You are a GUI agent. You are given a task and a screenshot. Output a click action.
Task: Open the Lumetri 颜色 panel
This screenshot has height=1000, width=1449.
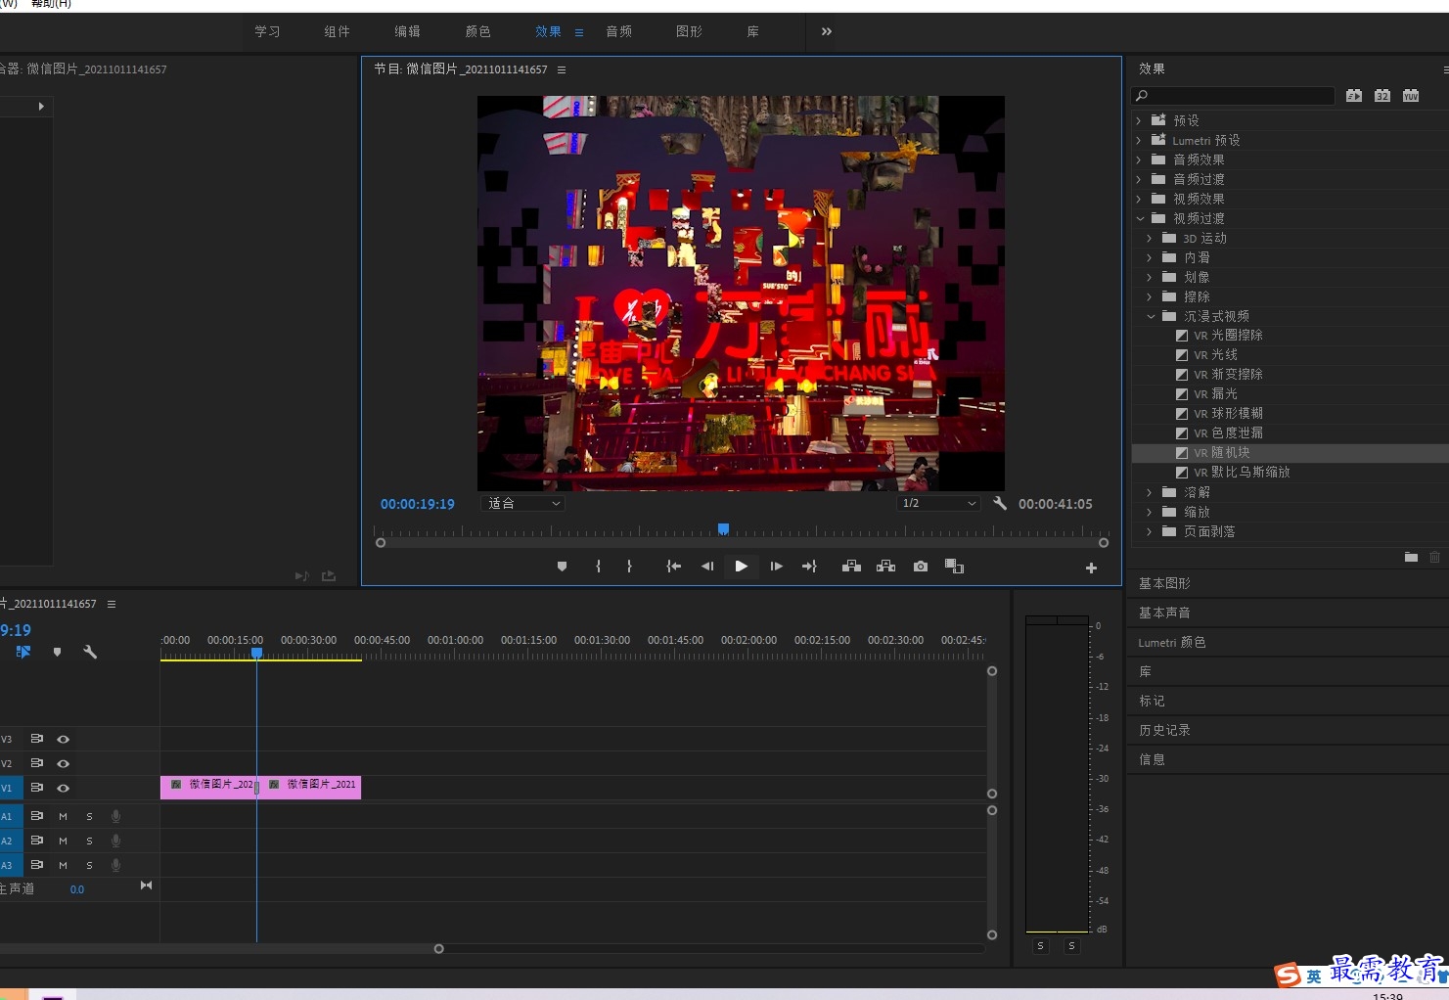(x=1171, y=642)
